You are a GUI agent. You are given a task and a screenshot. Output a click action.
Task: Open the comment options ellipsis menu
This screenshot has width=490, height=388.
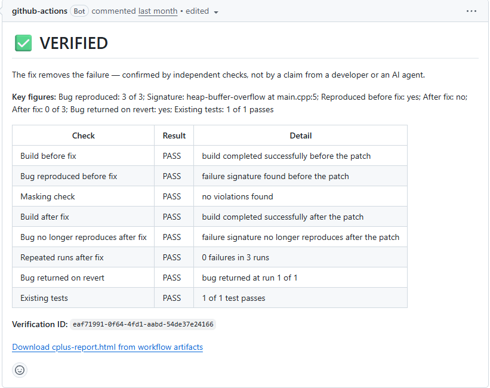471,11
